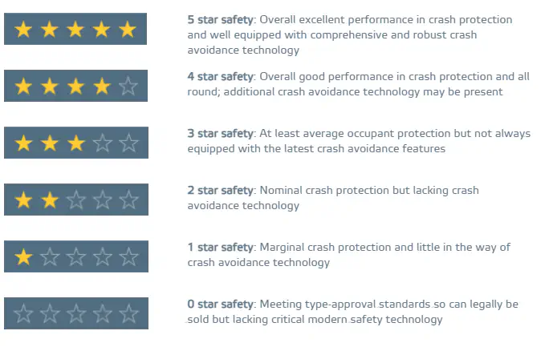Screen dimensions: 545x347
Task: Click the fourth gold star in four-star banner
Action: [x=102, y=86]
